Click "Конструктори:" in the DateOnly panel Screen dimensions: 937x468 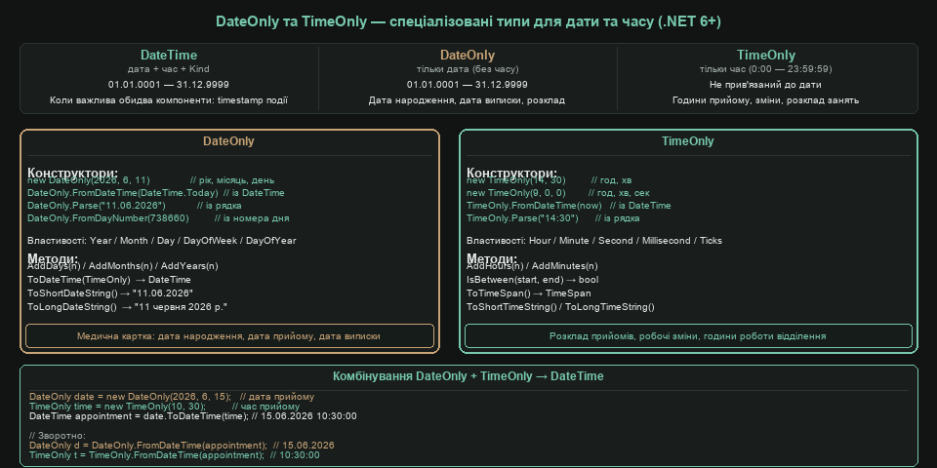tap(73, 172)
